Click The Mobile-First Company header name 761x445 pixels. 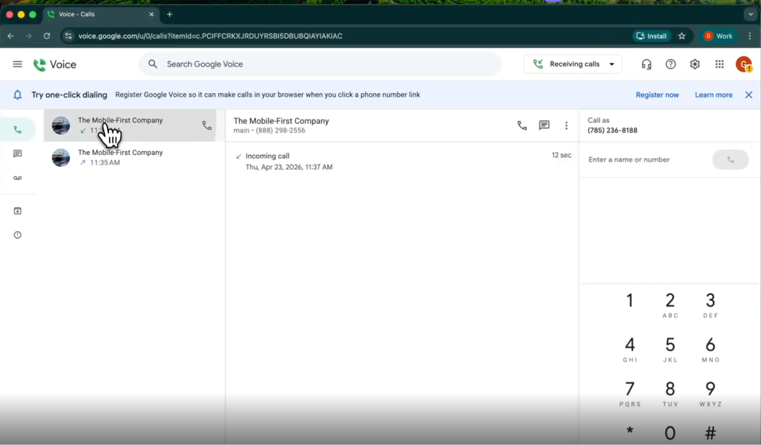tap(281, 121)
